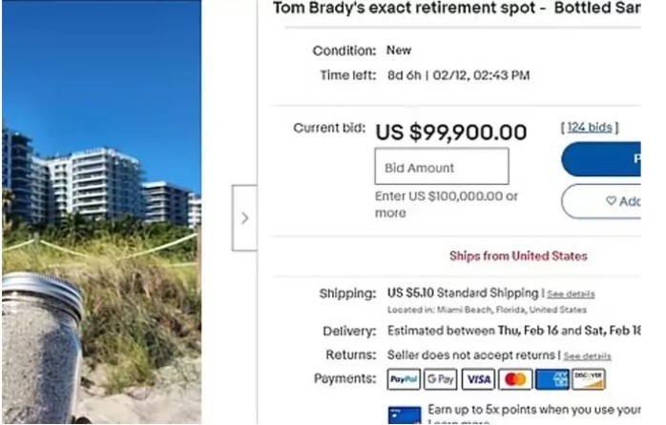This screenshot has height=425, width=666.
Task: Click the Bid Amount input field
Action: pos(441,167)
